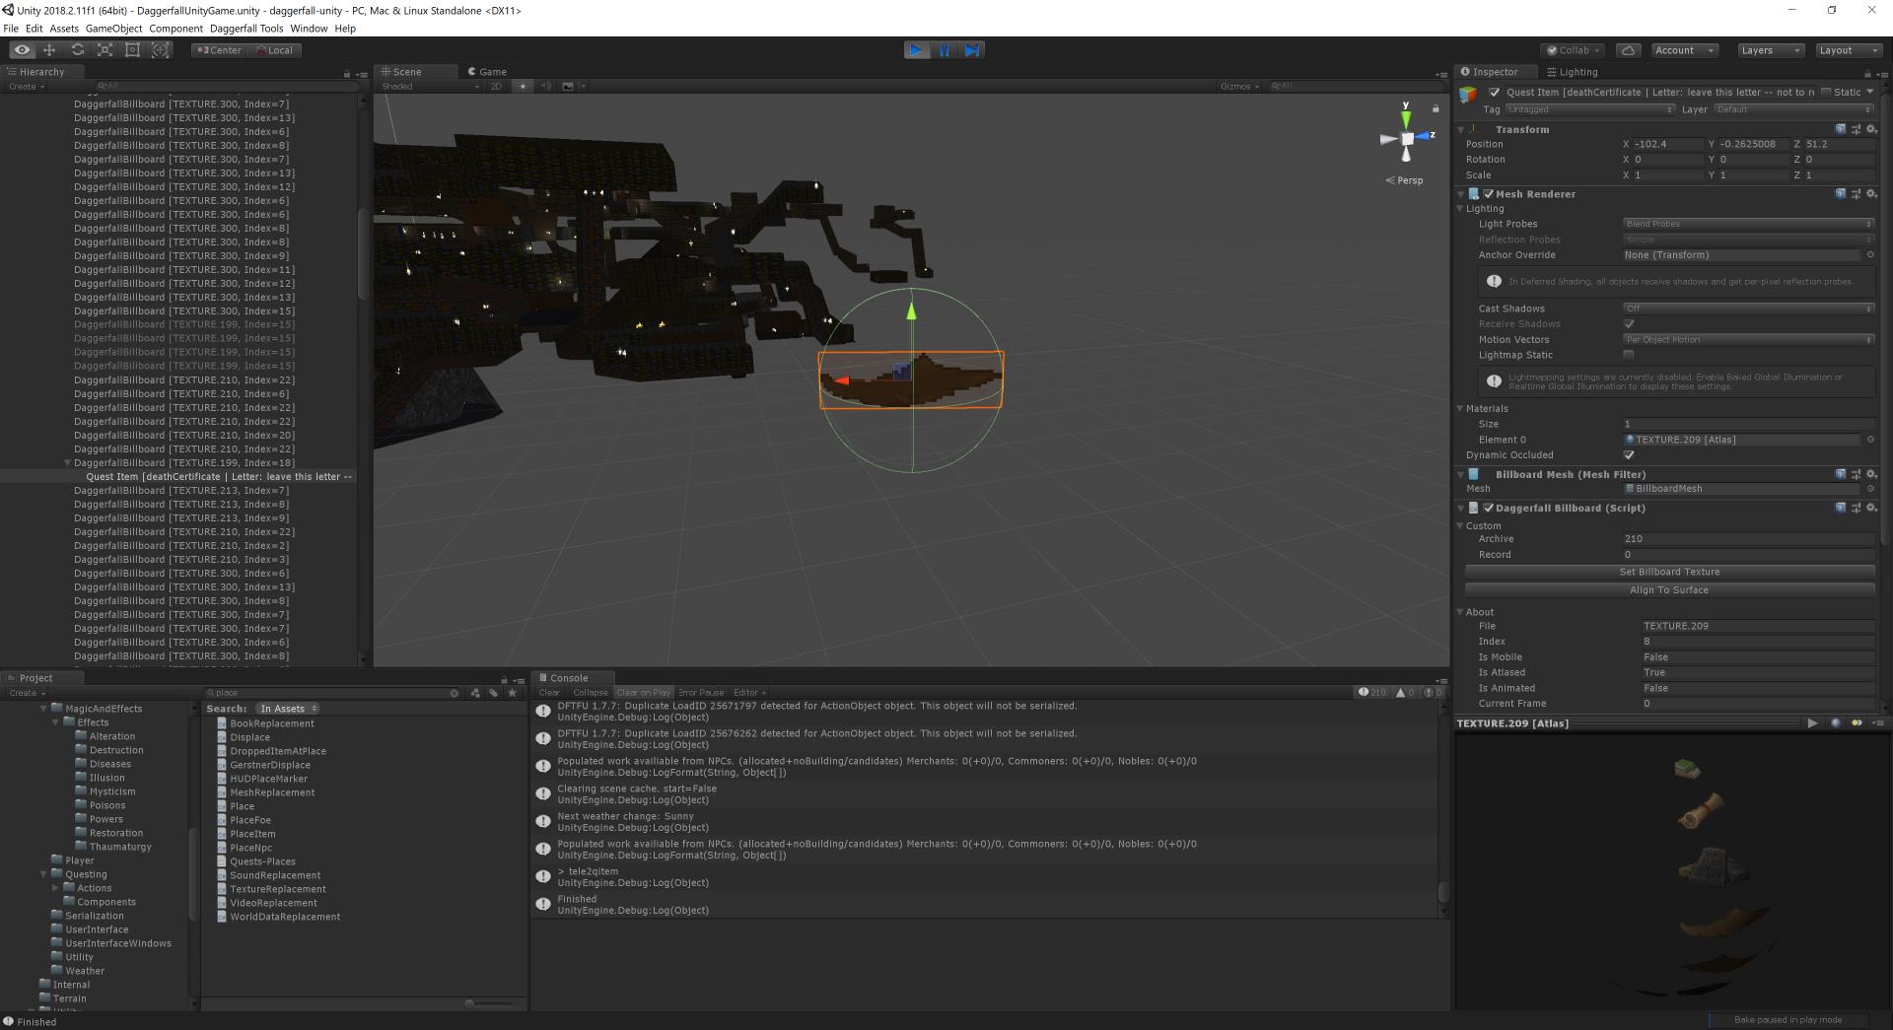The height and width of the screenshot is (1030, 1893).
Task: Select the Scale tool
Action: (105, 50)
